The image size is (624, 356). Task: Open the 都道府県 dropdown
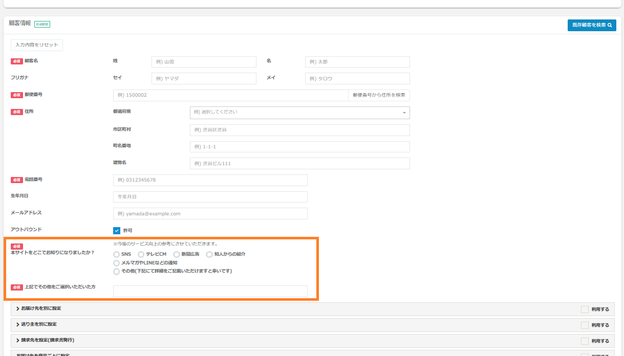click(x=299, y=112)
